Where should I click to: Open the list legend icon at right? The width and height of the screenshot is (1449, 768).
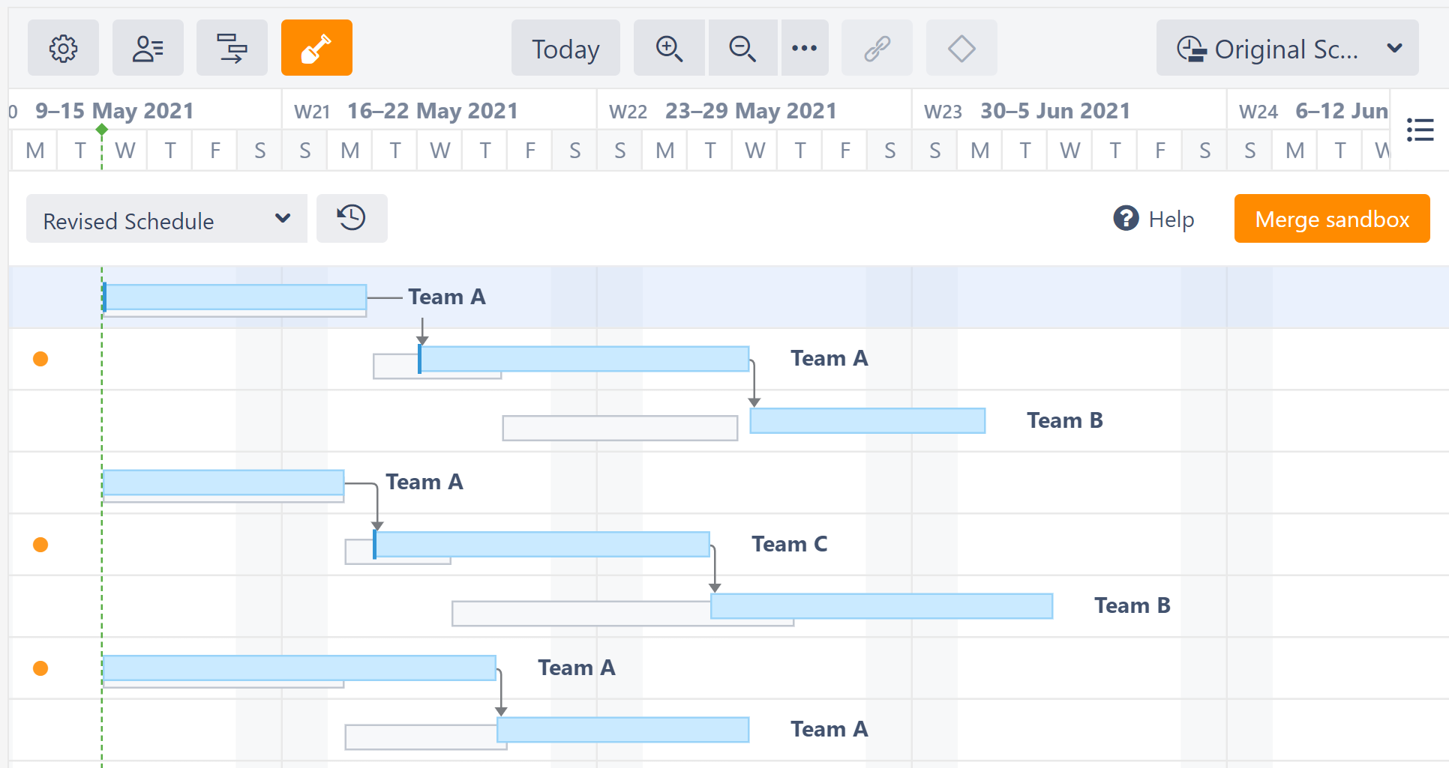coord(1420,130)
